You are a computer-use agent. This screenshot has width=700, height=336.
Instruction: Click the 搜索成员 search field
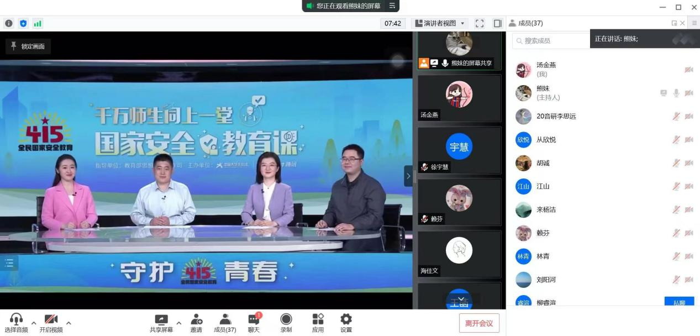pos(552,40)
